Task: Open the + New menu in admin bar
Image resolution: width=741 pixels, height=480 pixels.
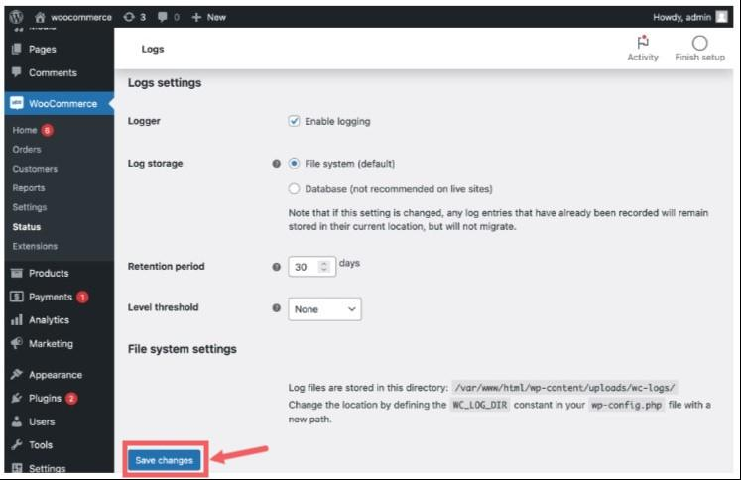Action: (209, 17)
